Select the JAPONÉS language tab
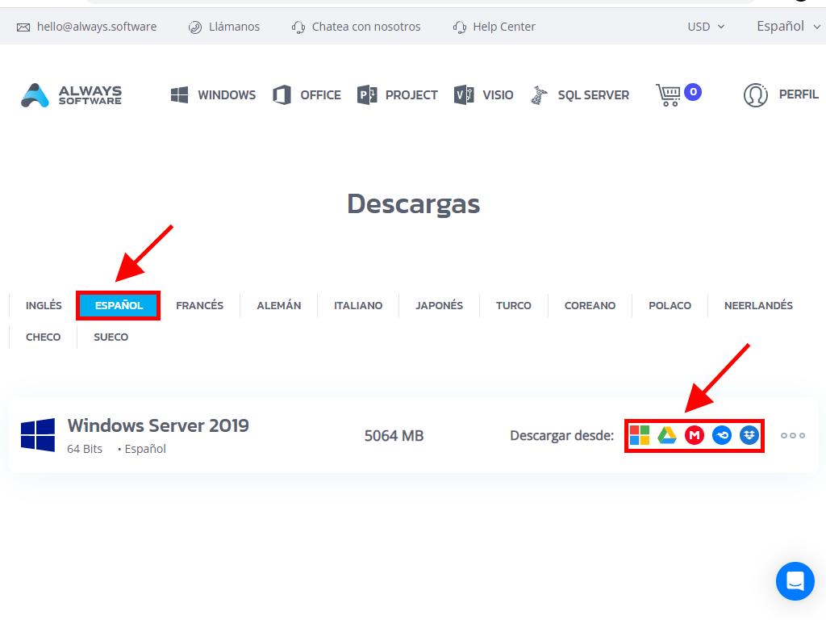Viewport: 826px width, 620px height. 440,305
